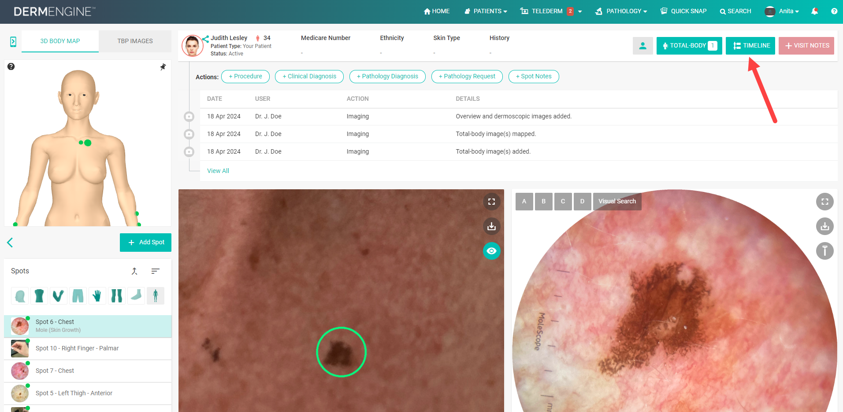843x412 pixels.
Task: Select Spot 10 - Right Finger - Palmar
Action: pyautogui.click(x=88, y=349)
